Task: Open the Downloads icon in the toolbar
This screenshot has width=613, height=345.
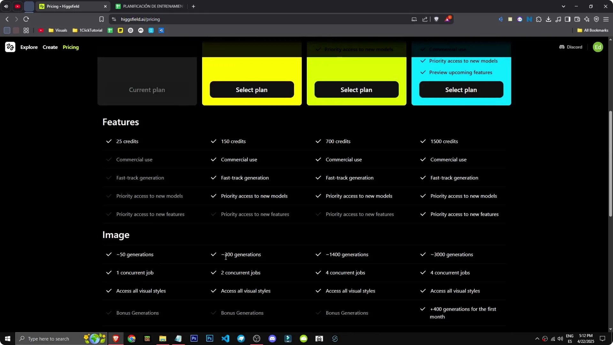Action: [549, 19]
